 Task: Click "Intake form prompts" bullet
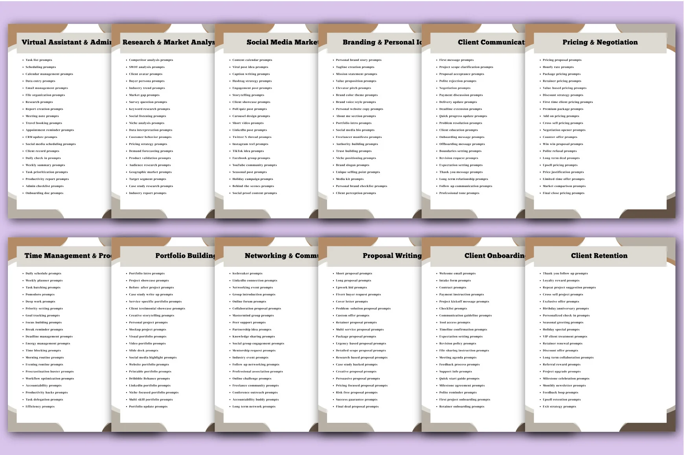coord(455,281)
